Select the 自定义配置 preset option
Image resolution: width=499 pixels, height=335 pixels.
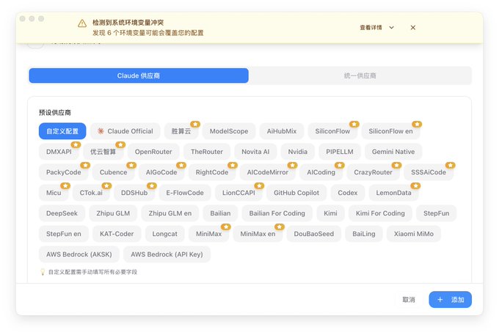point(62,131)
